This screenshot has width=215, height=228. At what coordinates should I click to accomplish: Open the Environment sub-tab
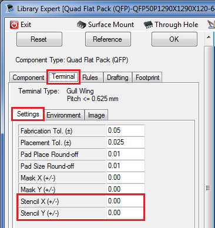point(63,115)
